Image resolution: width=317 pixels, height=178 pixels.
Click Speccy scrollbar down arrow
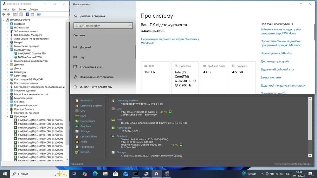(310, 156)
